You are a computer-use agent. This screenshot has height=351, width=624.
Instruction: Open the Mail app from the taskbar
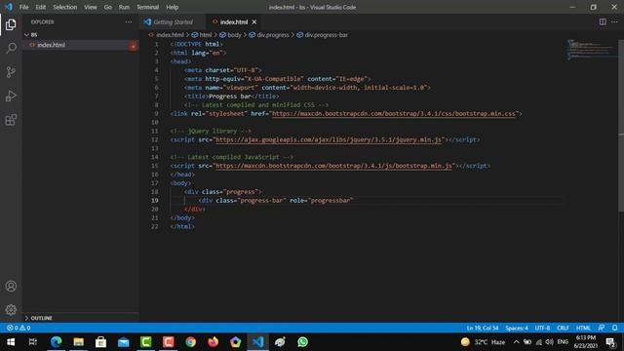point(124,342)
